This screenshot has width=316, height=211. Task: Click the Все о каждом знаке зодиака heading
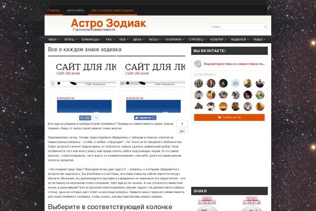(85, 50)
